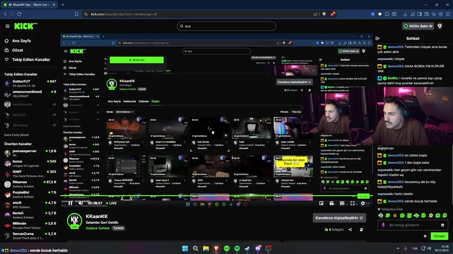Open chat settings gear next to Gönder
This screenshot has width=453, height=254.
click(425, 236)
